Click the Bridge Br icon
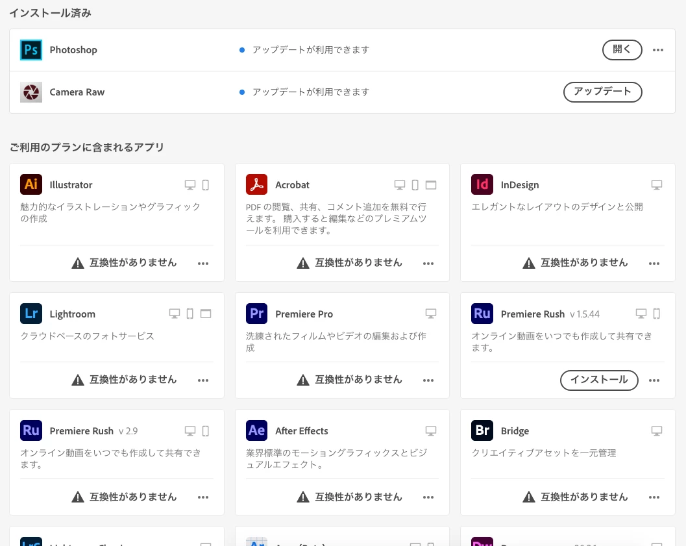The width and height of the screenshot is (686, 546). pyautogui.click(x=482, y=430)
